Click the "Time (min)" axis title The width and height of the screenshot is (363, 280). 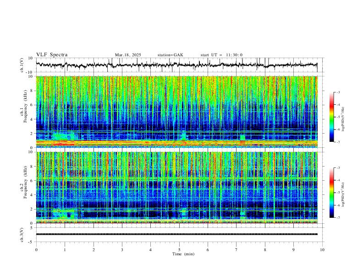[183, 254]
